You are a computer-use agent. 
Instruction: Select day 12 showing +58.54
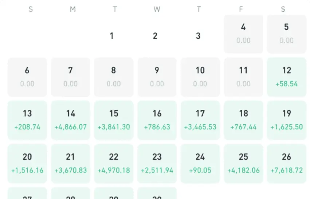(286, 77)
